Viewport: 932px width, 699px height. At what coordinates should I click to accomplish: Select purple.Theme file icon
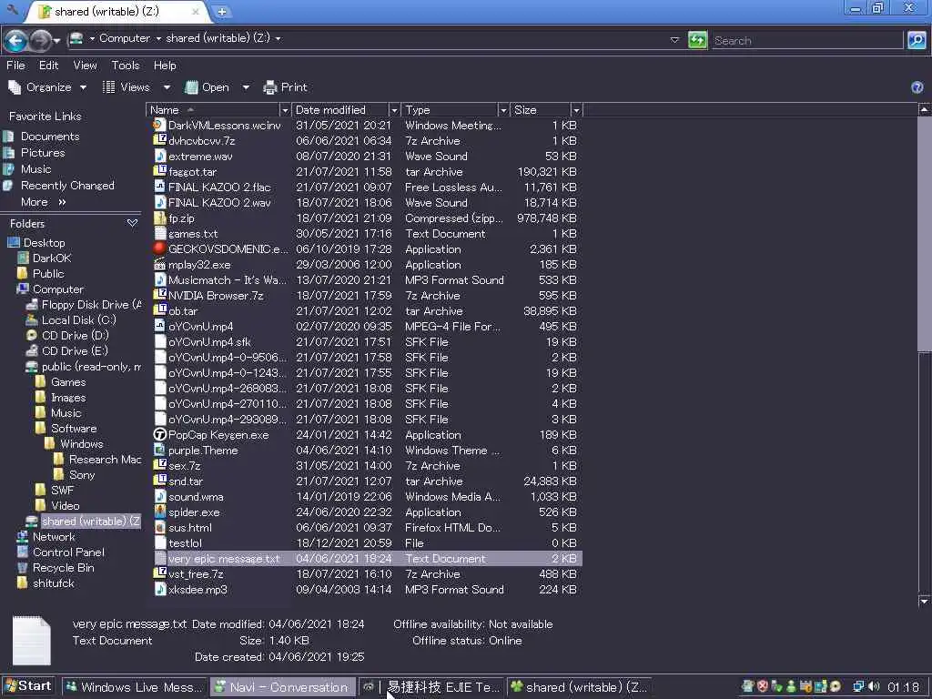159,450
